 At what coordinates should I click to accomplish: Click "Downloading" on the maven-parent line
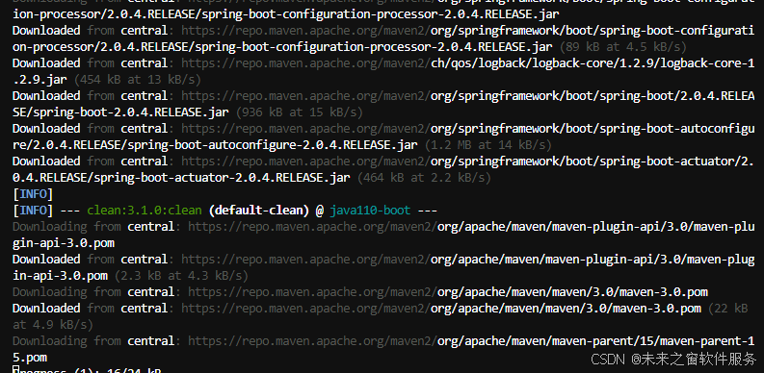[50, 341]
